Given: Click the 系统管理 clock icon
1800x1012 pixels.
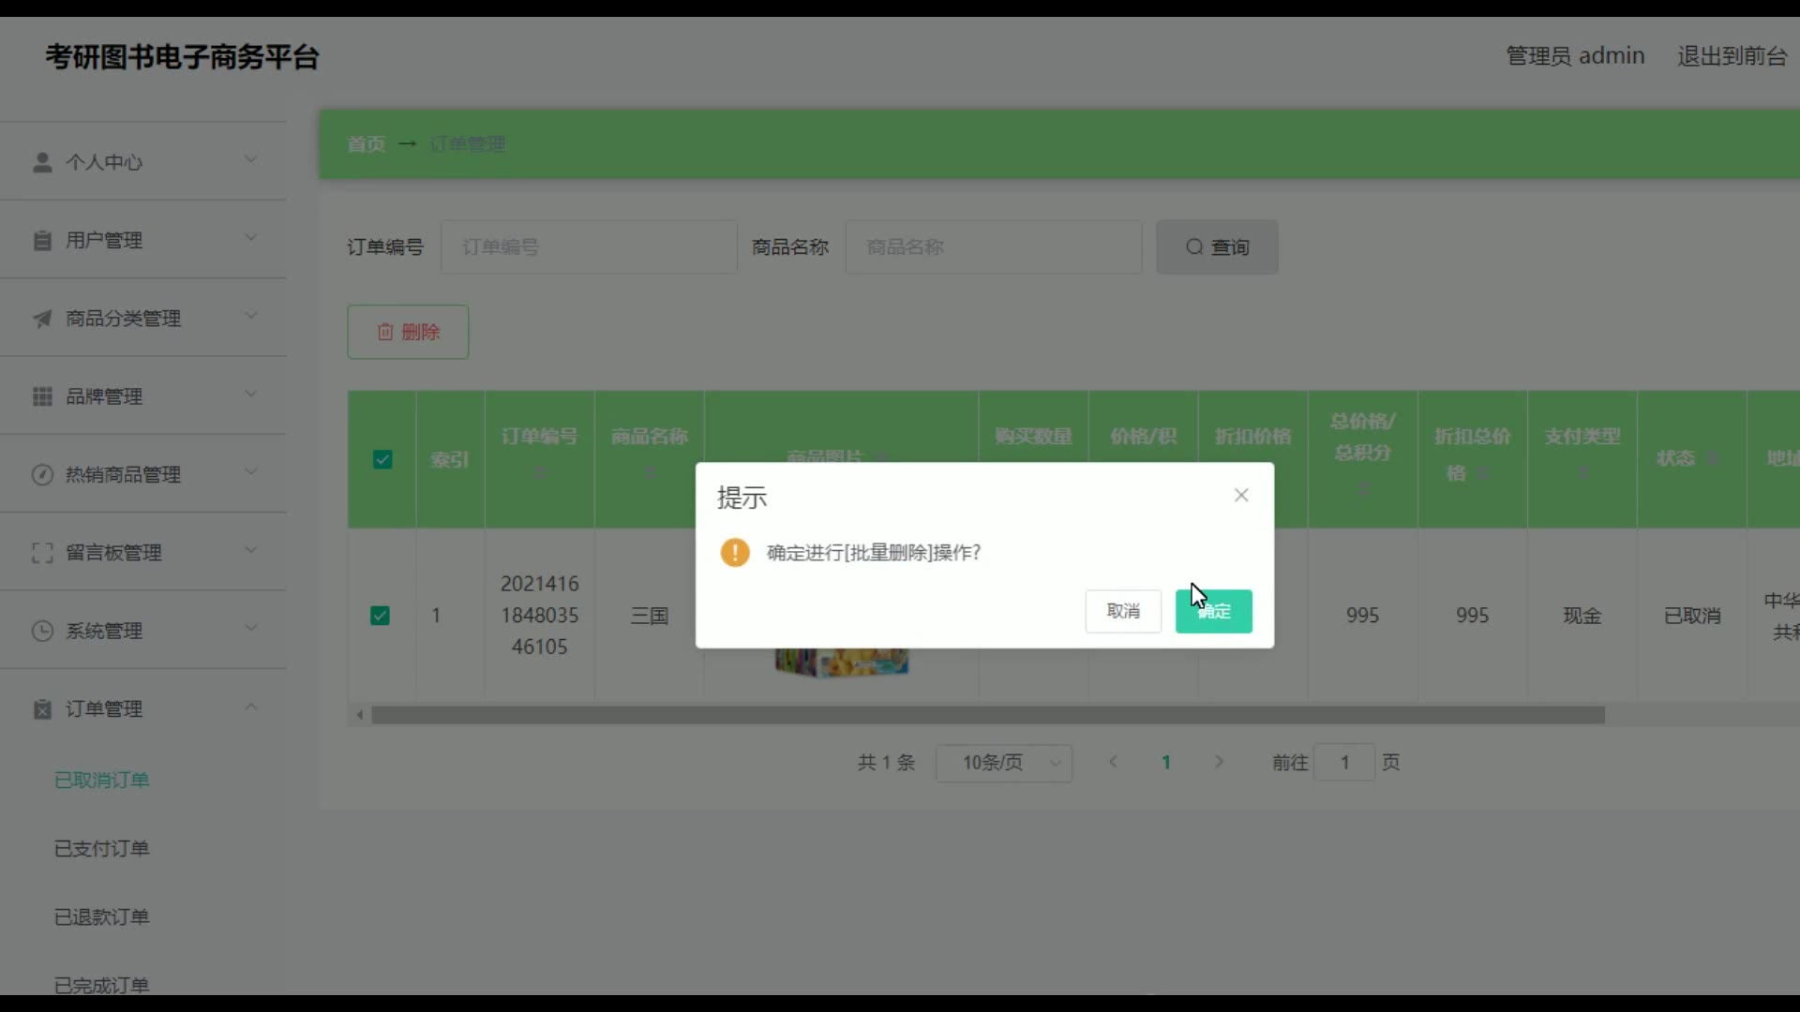Looking at the screenshot, I should click(42, 631).
